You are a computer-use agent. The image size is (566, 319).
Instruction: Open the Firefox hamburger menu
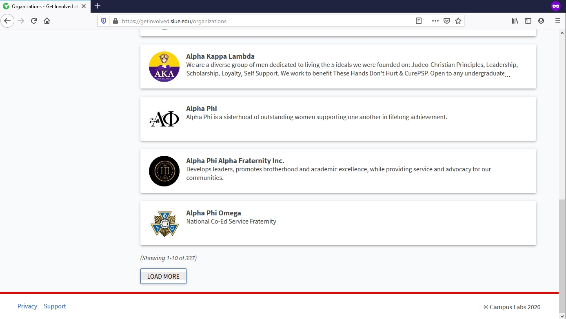pyautogui.click(x=557, y=21)
